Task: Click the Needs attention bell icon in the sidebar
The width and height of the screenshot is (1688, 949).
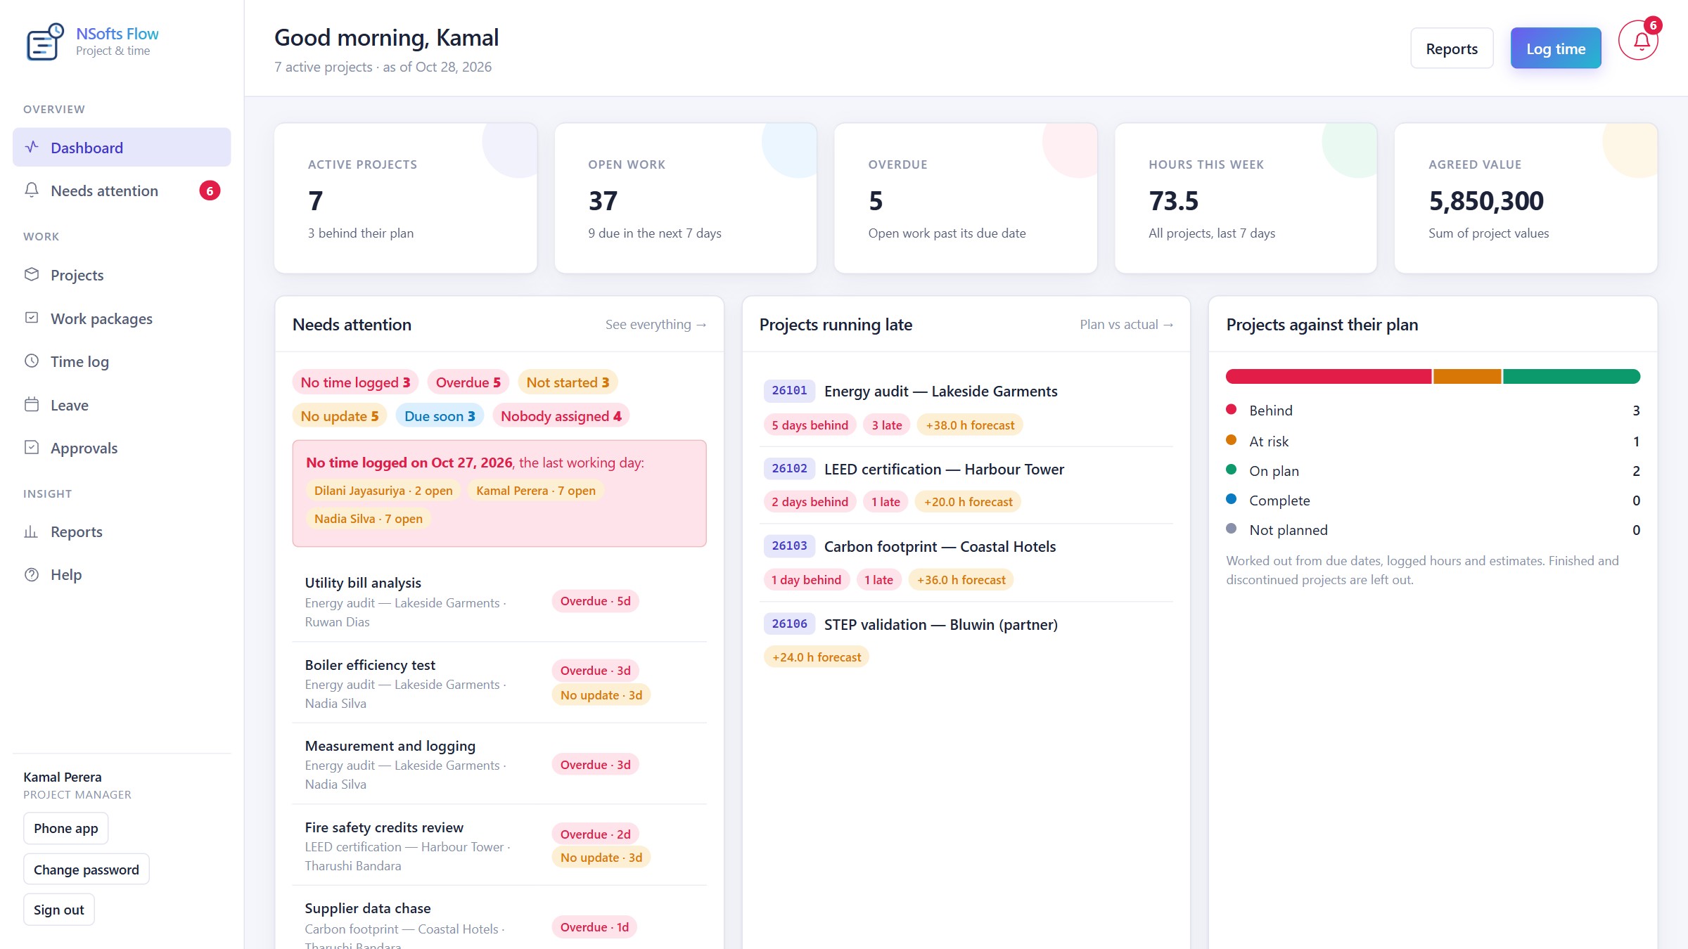Action: [x=32, y=190]
